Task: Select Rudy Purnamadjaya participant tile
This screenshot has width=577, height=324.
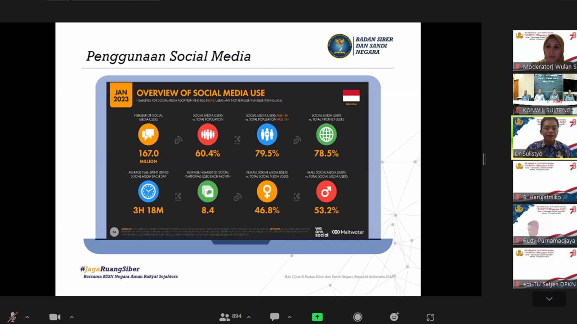Action: click(544, 224)
